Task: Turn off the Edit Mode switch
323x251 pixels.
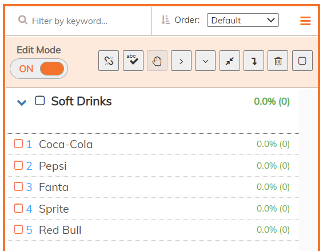Action: 39,69
